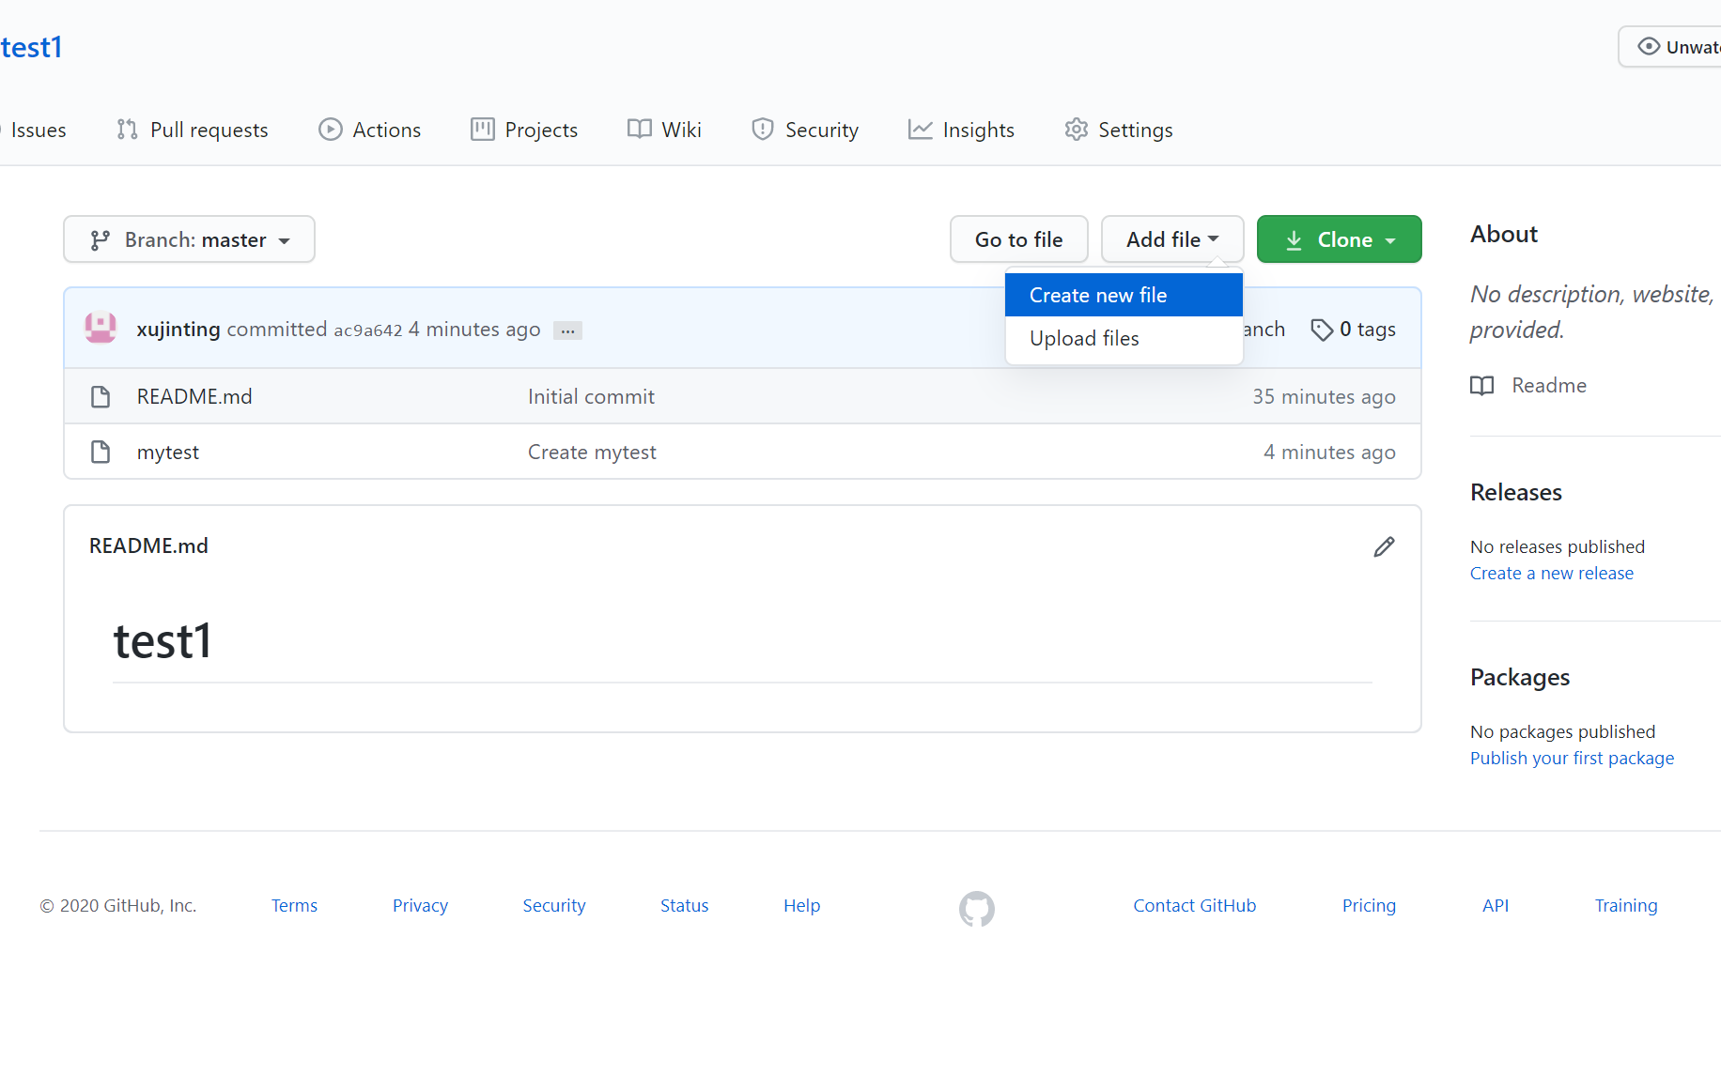Click the Security shield icon
Viewport: 1721px width, 1075px height.
[763, 130]
